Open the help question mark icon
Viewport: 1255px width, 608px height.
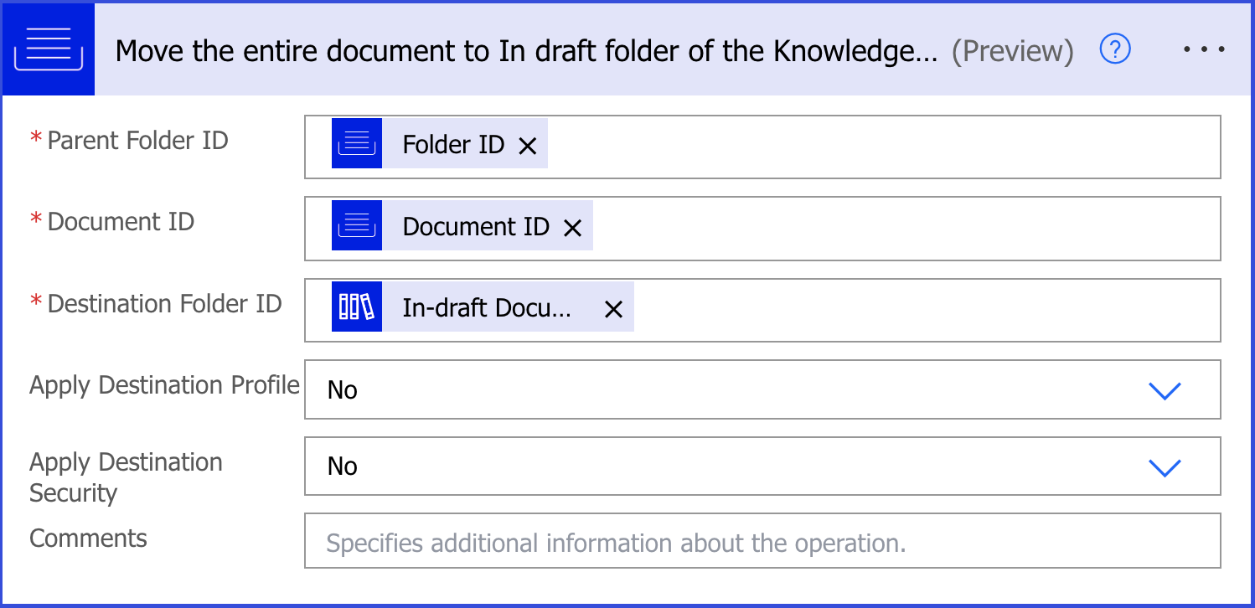tap(1115, 50)
